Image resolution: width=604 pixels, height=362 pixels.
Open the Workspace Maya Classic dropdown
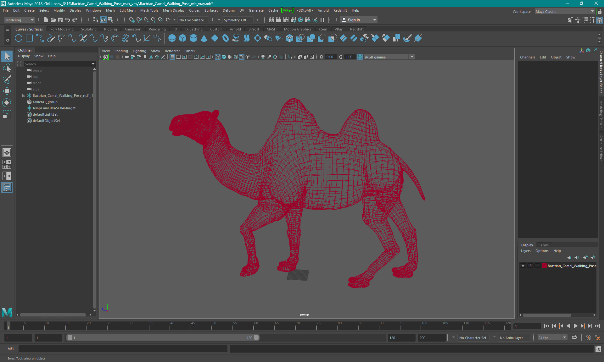pyautogui.click(x=565, y=12)
